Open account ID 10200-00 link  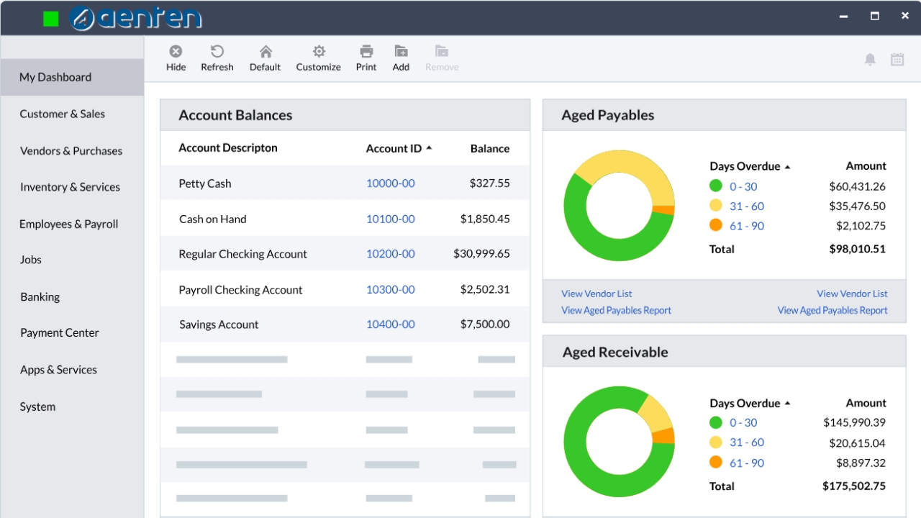point(391,254)
